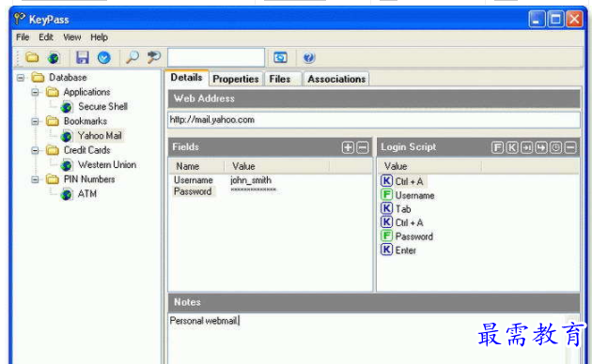Open the Edit menu
This screenshot has height=364, width=592.
coord(46,38)
